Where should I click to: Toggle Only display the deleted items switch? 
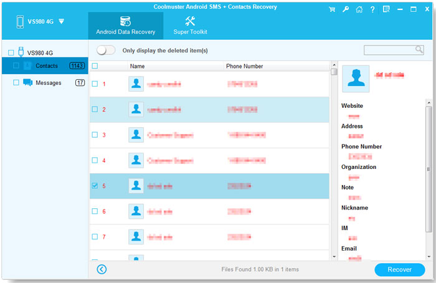tap(106, 50)
